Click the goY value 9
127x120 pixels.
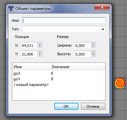tap(52, 79)
